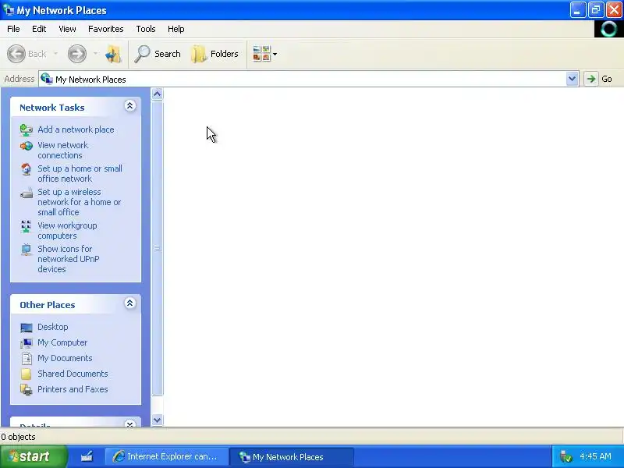This screenshot has height=468, width=624.
Task: Click Add a network place link
Action: coord(76,129)
